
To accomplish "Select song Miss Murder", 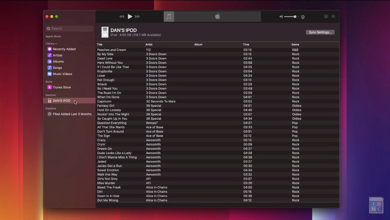I will 106,183.
